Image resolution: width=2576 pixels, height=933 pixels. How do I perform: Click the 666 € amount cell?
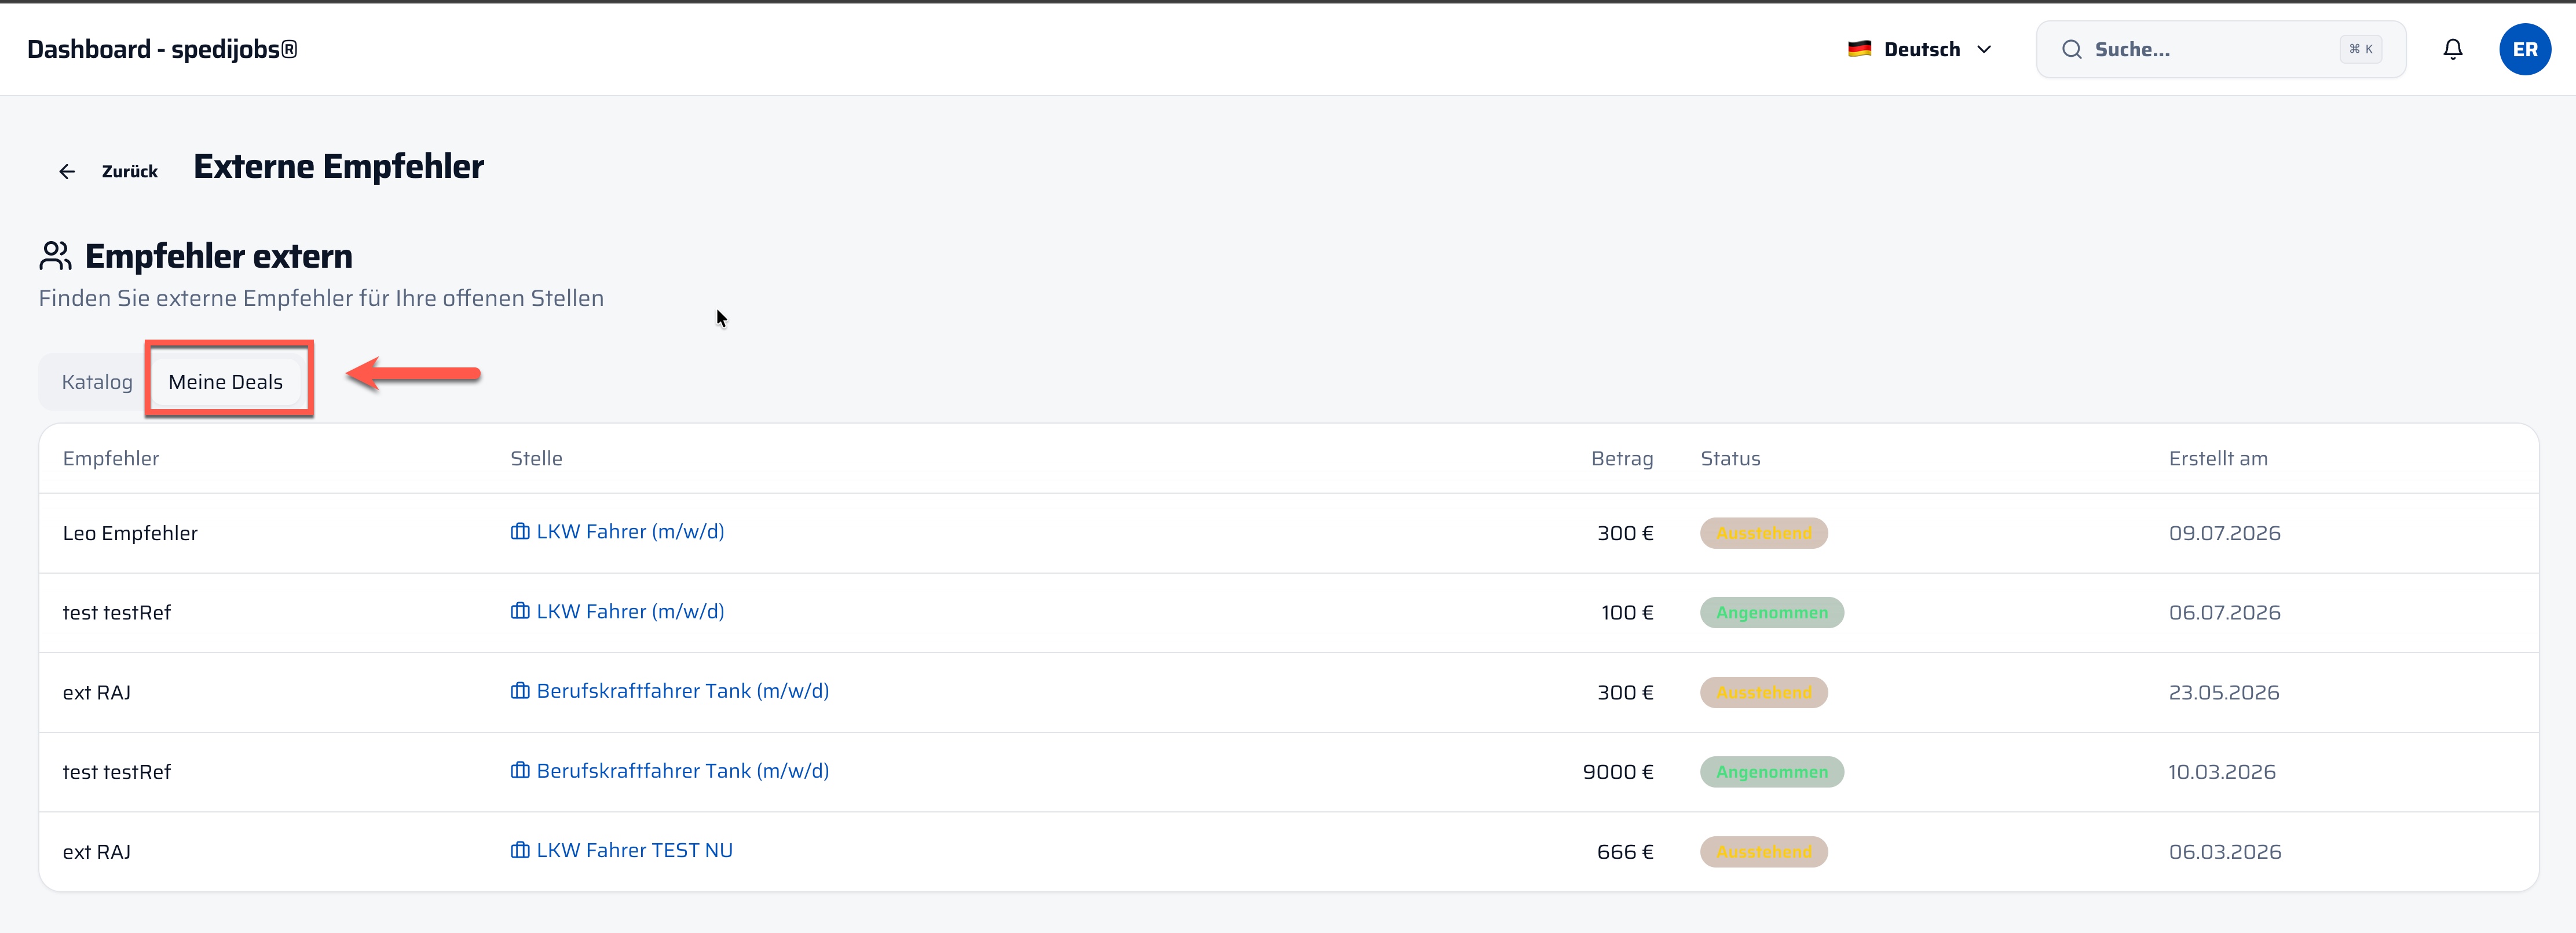1625,851
